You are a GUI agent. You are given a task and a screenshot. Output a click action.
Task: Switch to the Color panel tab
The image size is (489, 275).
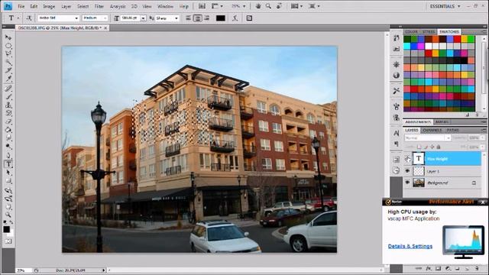click(x=411, y=32)
